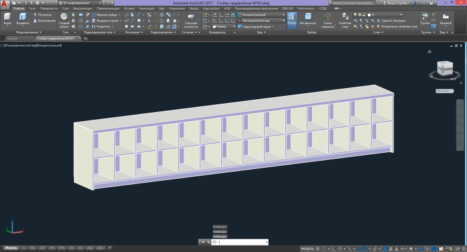Click the Plot/Print icon in quick access toolbar
Viewport: 467px width, 252px height.
38,3
